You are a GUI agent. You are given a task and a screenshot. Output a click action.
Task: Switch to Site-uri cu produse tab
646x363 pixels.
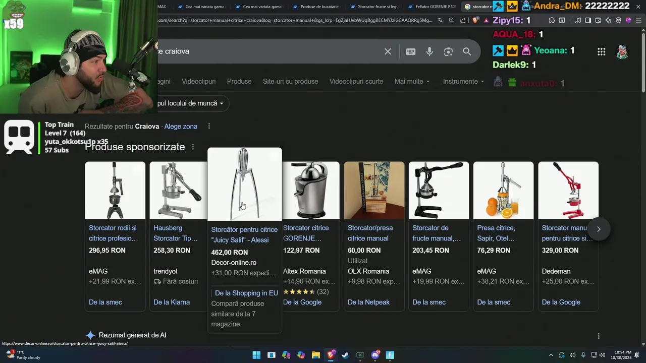click(291, 81)
